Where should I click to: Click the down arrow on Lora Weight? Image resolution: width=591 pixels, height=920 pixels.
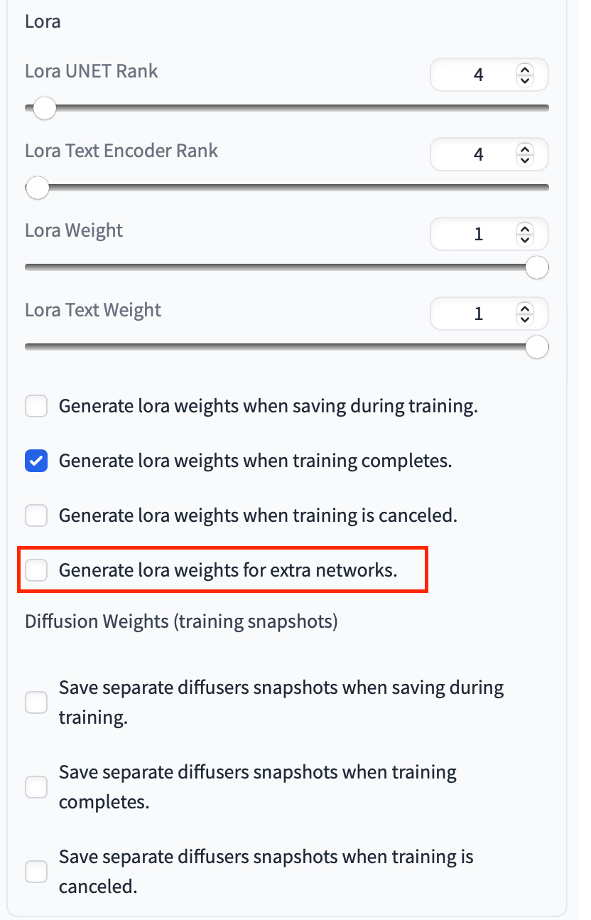pos(525,239)
